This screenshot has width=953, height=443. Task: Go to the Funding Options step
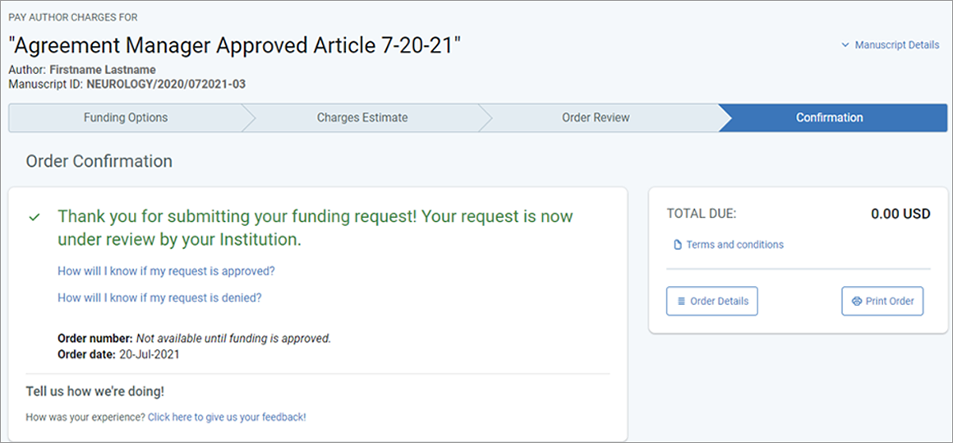(126, 118)
